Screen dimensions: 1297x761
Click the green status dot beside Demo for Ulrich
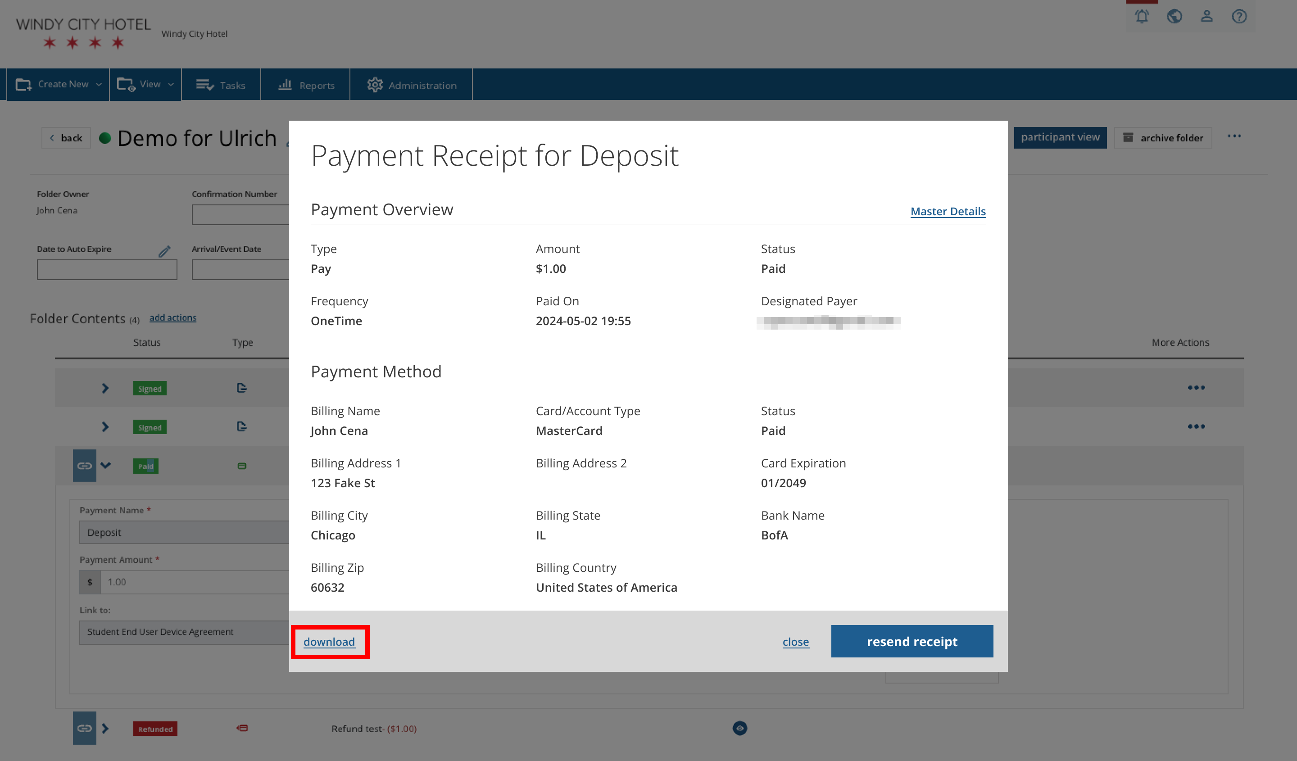[x=105, y=138]
